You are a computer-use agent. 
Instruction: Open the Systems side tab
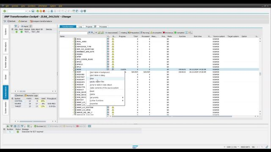click(6, 32)
